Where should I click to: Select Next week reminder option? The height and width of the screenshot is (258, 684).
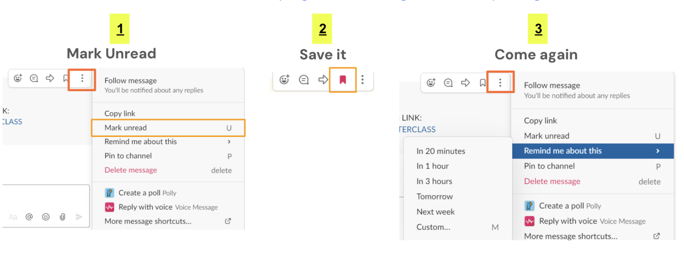435,212
